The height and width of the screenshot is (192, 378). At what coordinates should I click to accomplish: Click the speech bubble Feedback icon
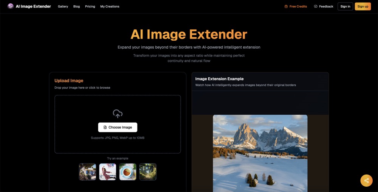coord(316,6)
